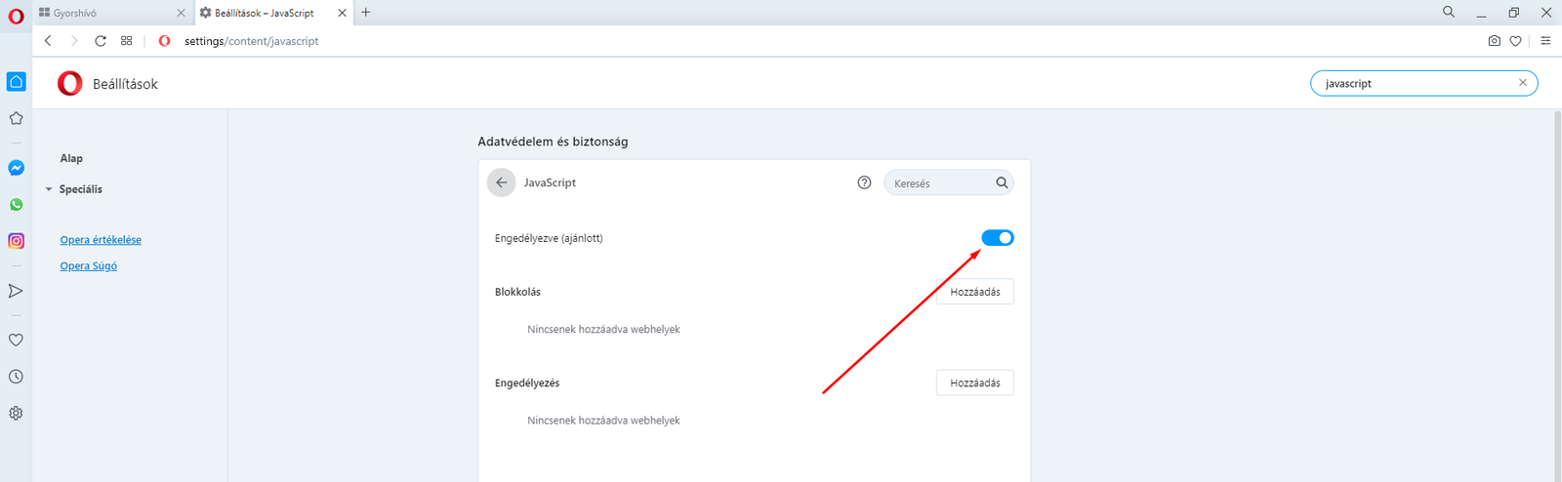Screen dimensions: 1562x482
Task: Clear the javascript settings search
Action: [x=1522, y=83]
